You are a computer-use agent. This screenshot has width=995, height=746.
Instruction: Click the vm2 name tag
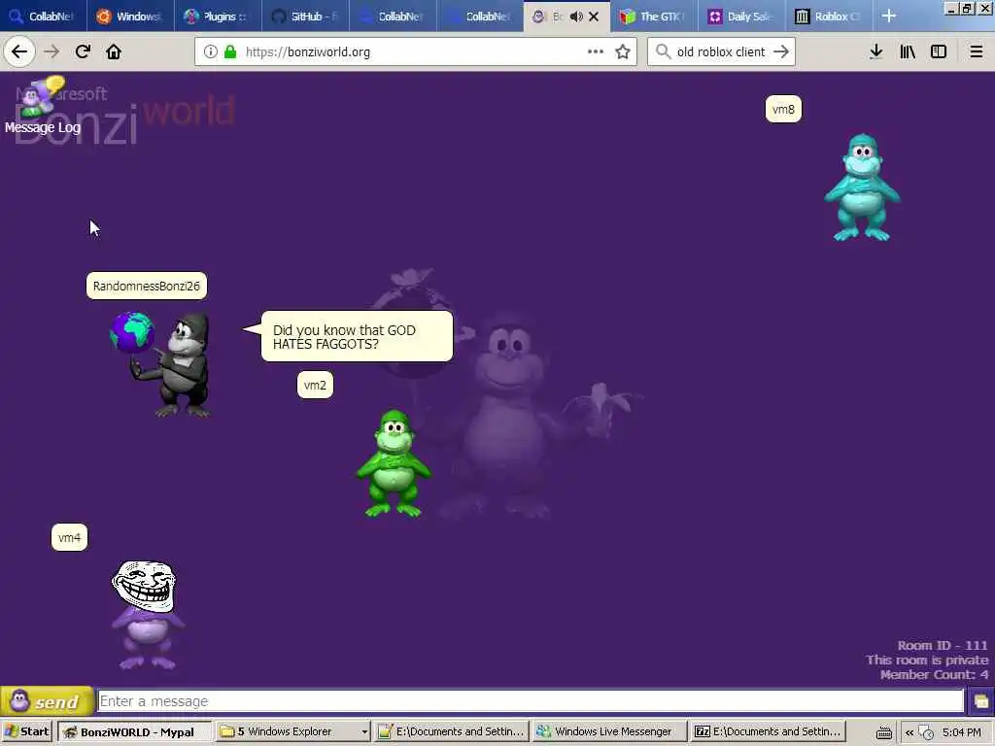coord(315,385)
